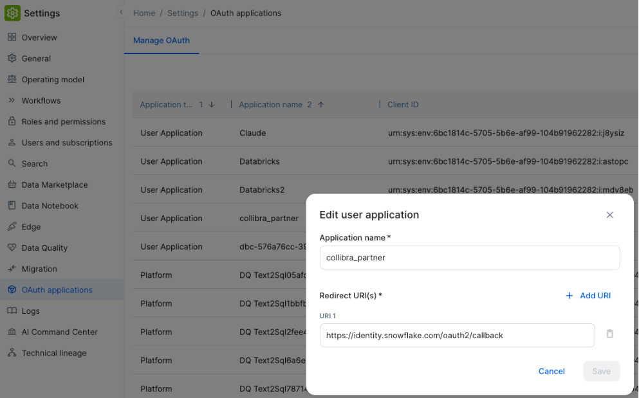The image size is (639, 398).
Task: Go to Operating model
Action: point(53,80)
